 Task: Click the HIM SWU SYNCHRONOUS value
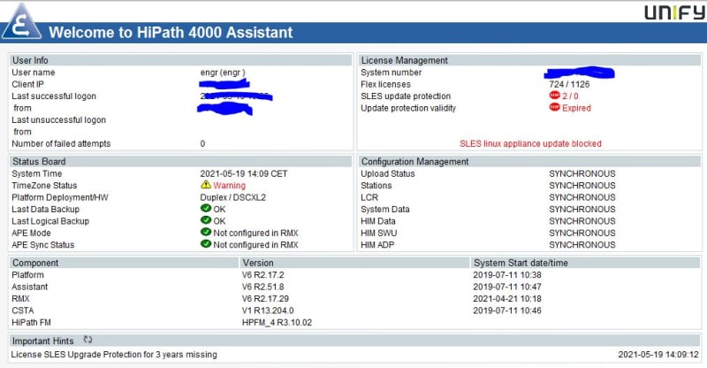582,233
